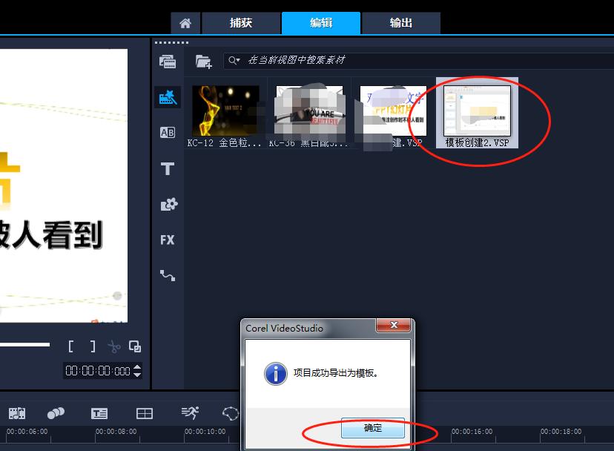Increase the timecode with the up arrow

click(137, 367)
